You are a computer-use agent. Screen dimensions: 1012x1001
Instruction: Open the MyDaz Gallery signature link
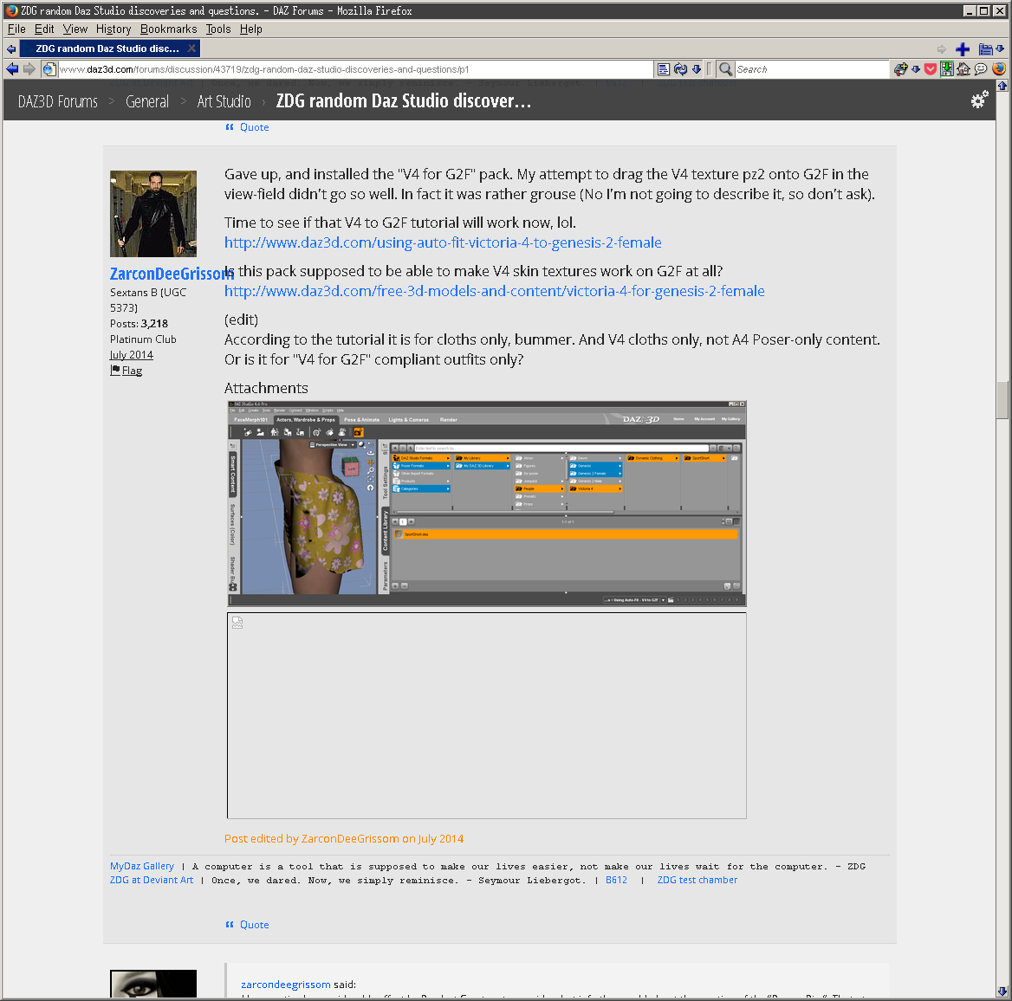pos(142,866)
